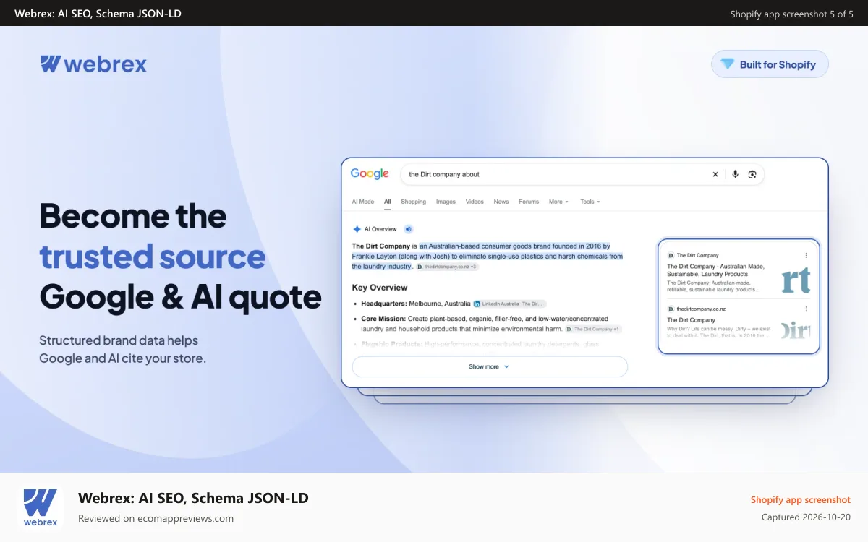Open the Images search tab

coord(446,202)
